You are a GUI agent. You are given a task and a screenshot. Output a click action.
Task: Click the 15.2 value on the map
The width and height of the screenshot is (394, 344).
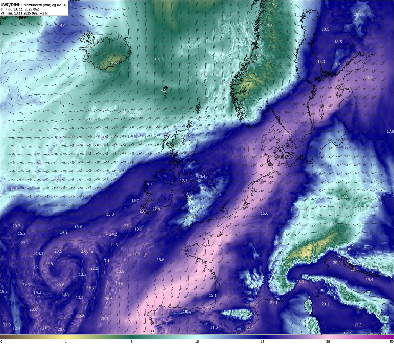22,234
